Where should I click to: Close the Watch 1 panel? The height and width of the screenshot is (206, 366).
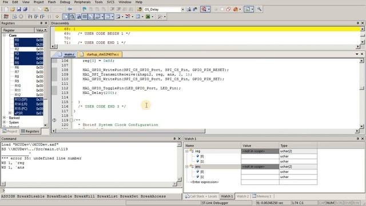pyautogui.click(x=363, y=138)
